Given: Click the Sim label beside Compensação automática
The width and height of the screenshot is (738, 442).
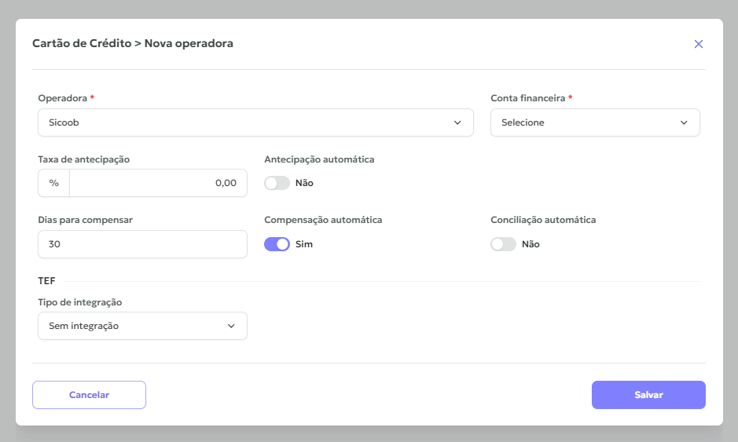Looking at the screenshot, I should tap(304, 244).
